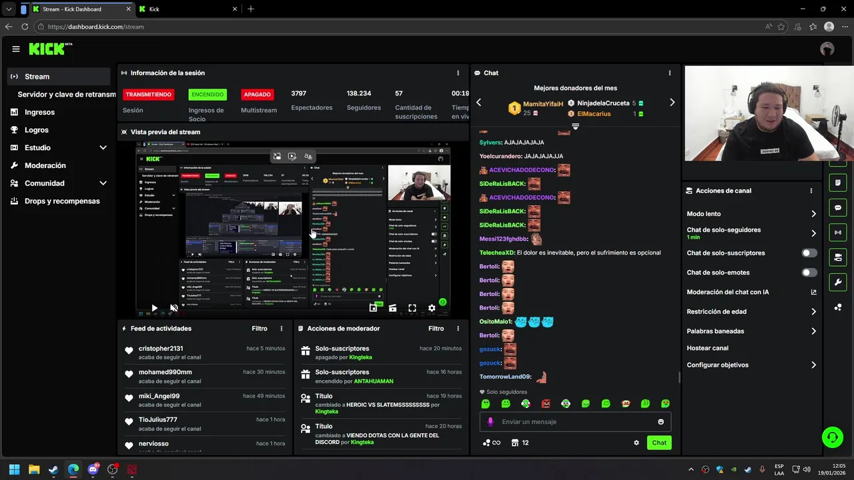854x480 pixels.
Task: Open Acciones de moderador options menu
Action: [x=458, y=329]
